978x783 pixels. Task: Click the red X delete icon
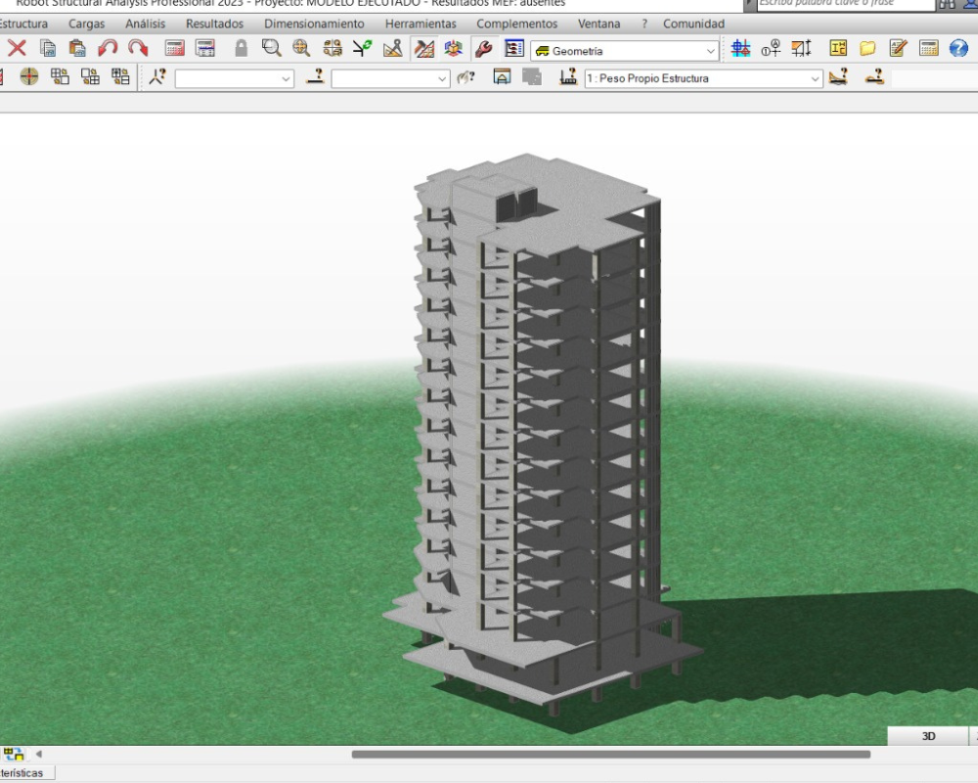pyautogui.click(x=17, y=48)
